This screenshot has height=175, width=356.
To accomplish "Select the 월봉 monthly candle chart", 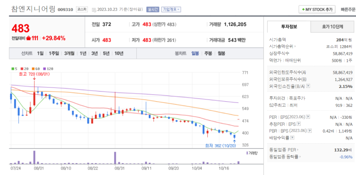I will pos(222,53).
